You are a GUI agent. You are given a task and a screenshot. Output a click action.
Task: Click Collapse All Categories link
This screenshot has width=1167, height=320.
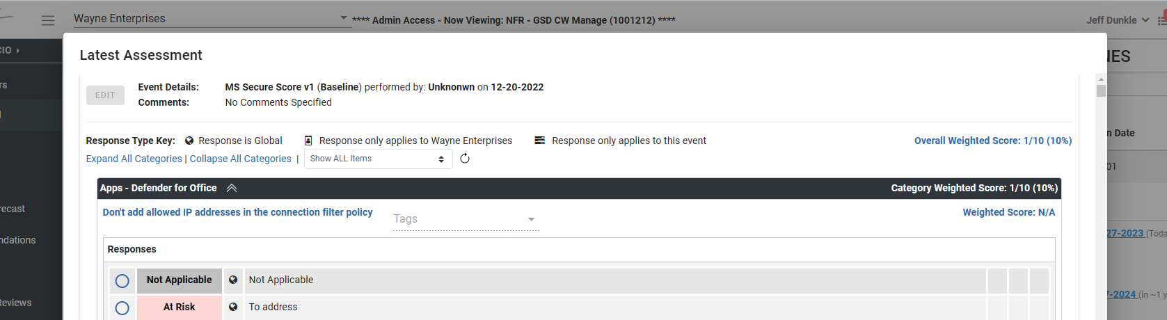241,159
